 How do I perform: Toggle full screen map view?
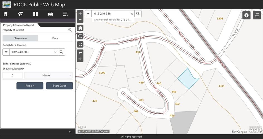(x=80, y=44)
